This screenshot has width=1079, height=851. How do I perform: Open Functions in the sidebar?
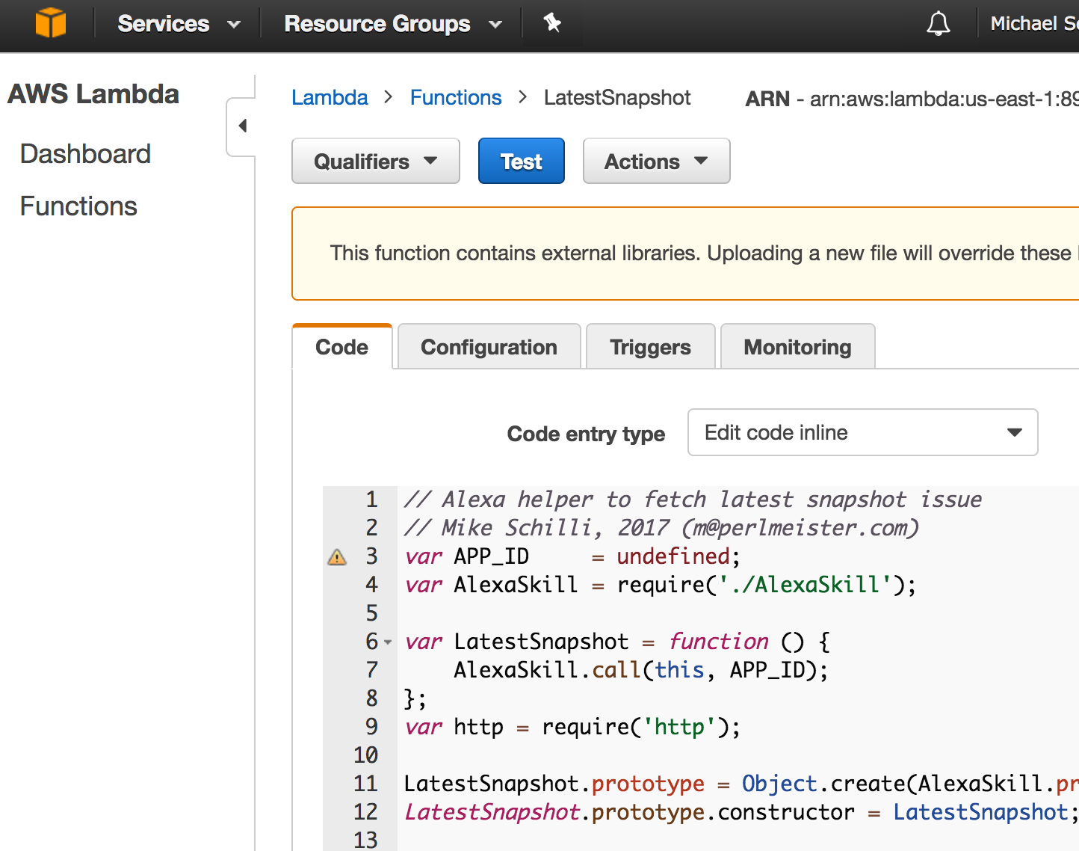78,206
